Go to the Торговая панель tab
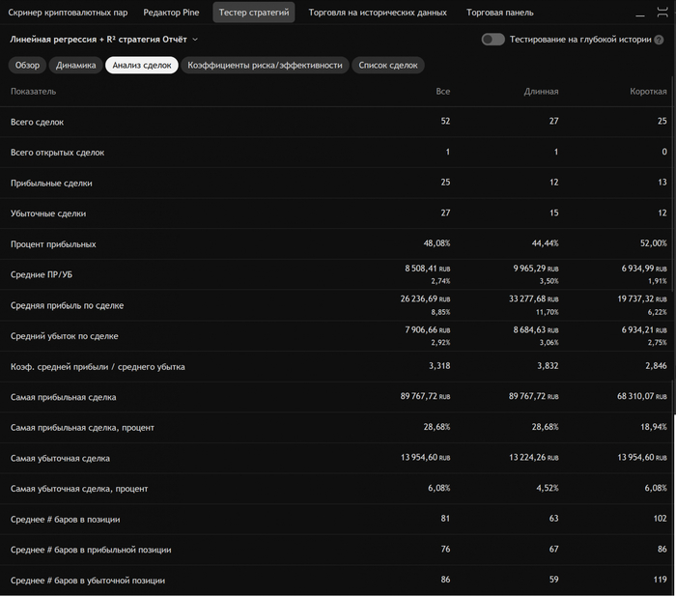 click(499, 13)
